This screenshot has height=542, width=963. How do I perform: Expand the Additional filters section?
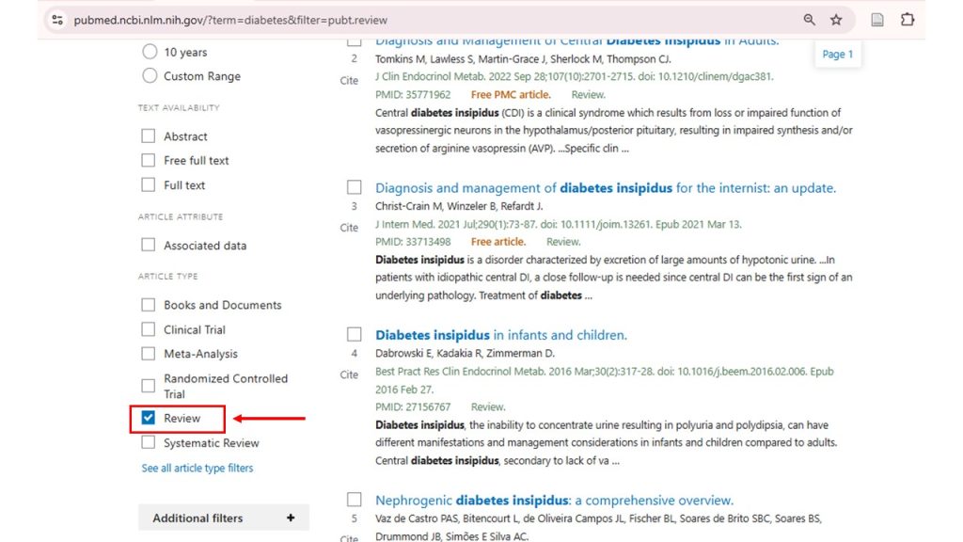223,518
